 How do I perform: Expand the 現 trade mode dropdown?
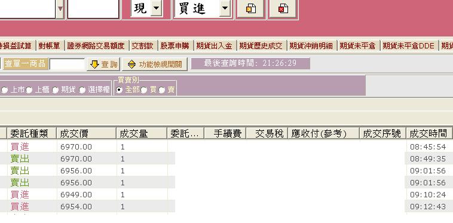157,8
